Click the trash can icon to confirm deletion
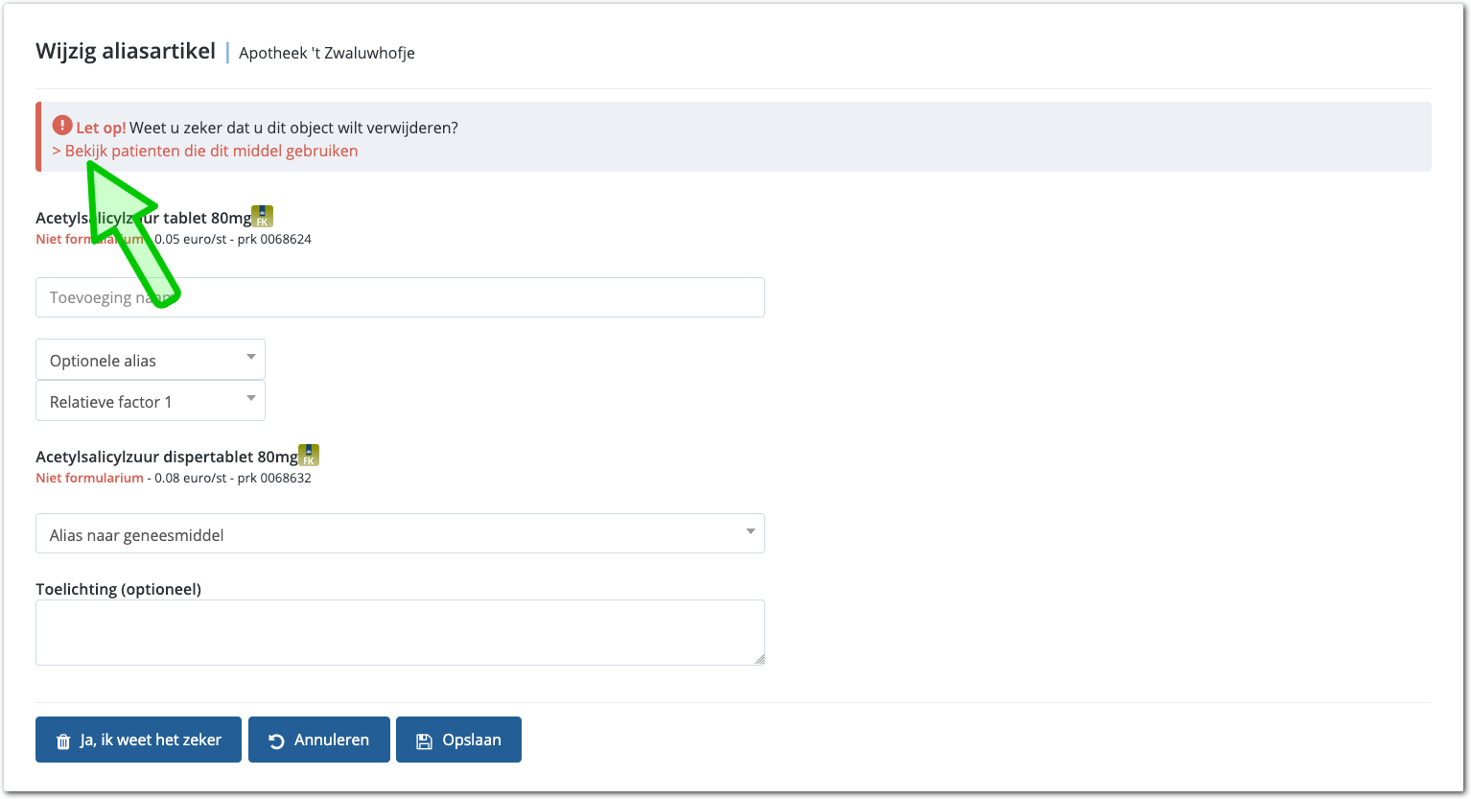 [63, 740]
